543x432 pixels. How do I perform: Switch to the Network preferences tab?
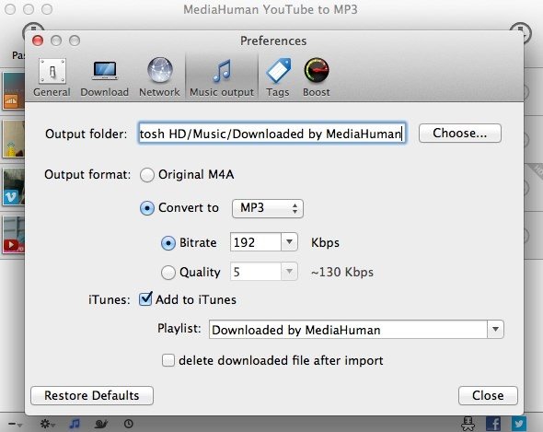coord(159,77)
